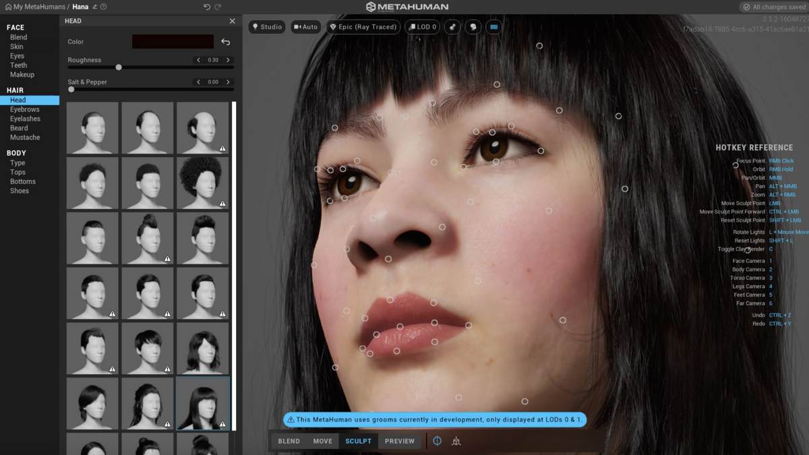Increase Salt & Pepper with right arrow

pyautogui.click(x=229, y=82)
